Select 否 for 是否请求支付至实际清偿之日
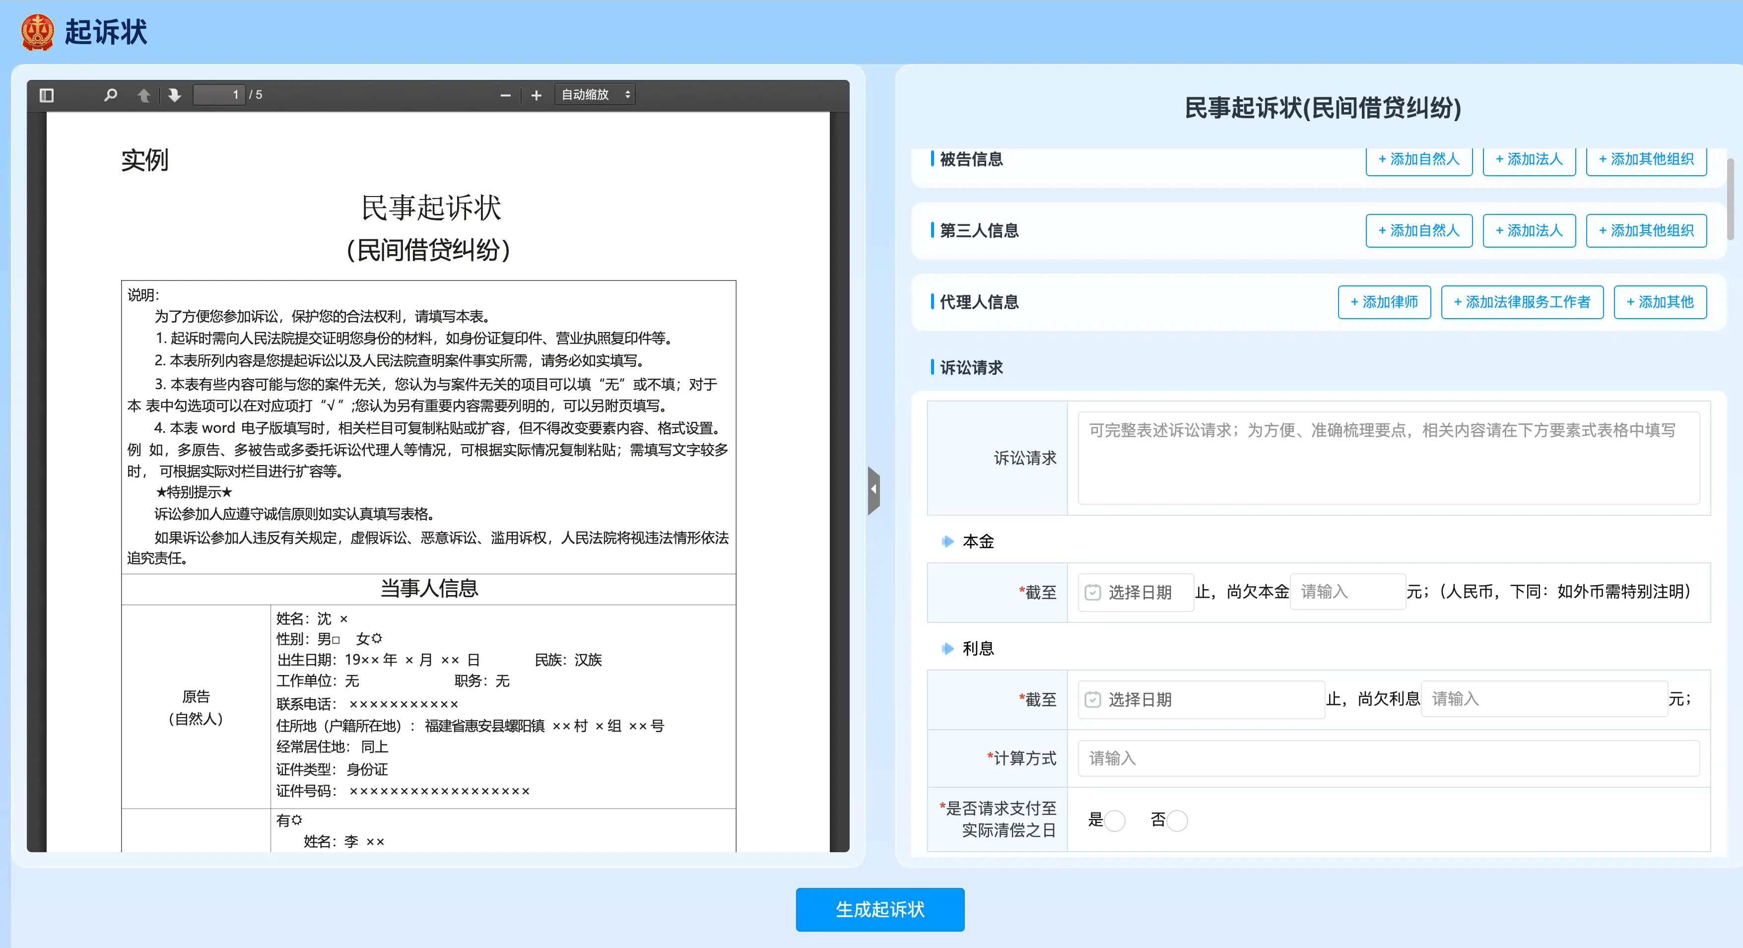1743x948 pixels. tap(1177, 821)
